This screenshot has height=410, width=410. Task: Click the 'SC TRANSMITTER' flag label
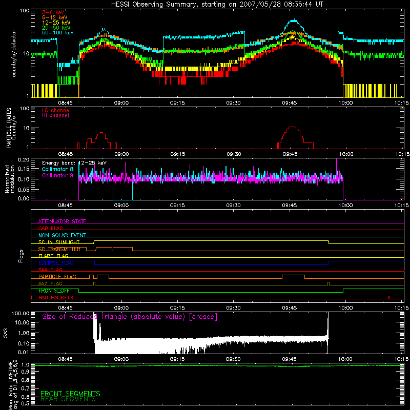pos(59,249)
